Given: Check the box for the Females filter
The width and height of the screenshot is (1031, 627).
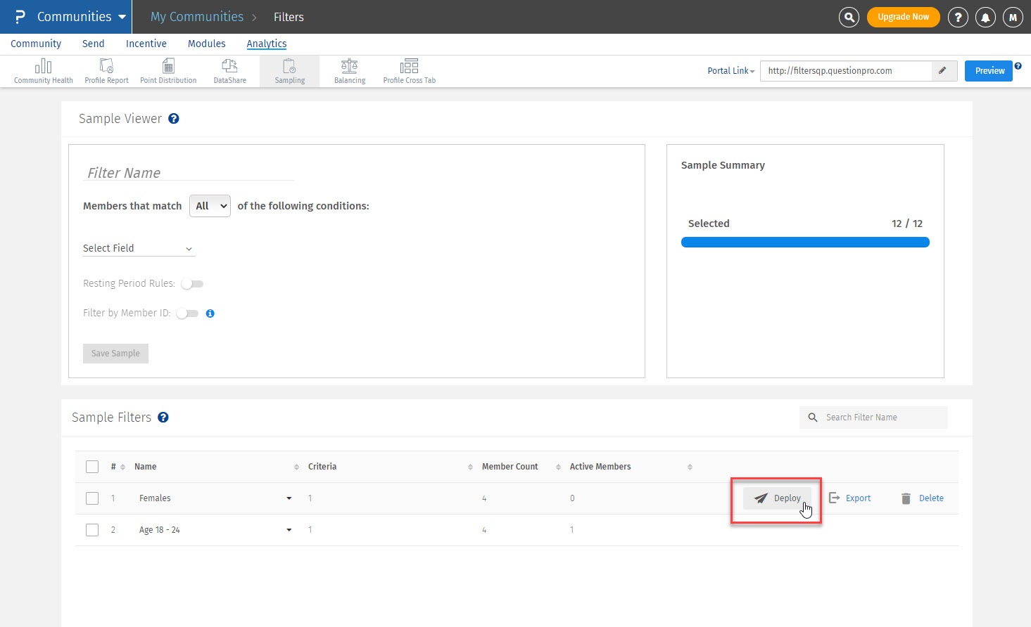Looking at the screenshot, I should (x=92, y=498).
